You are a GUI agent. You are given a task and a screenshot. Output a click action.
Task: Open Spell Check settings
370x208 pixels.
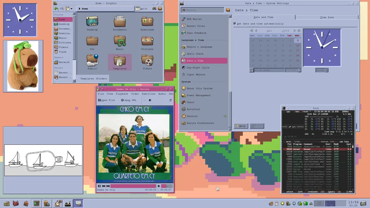[204, 54]
